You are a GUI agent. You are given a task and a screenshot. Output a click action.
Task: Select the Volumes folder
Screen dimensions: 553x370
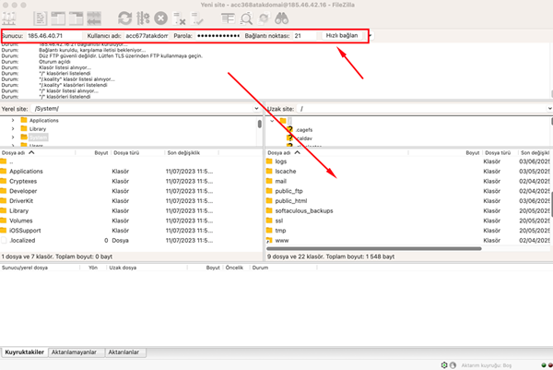click(x=131, y=221)
